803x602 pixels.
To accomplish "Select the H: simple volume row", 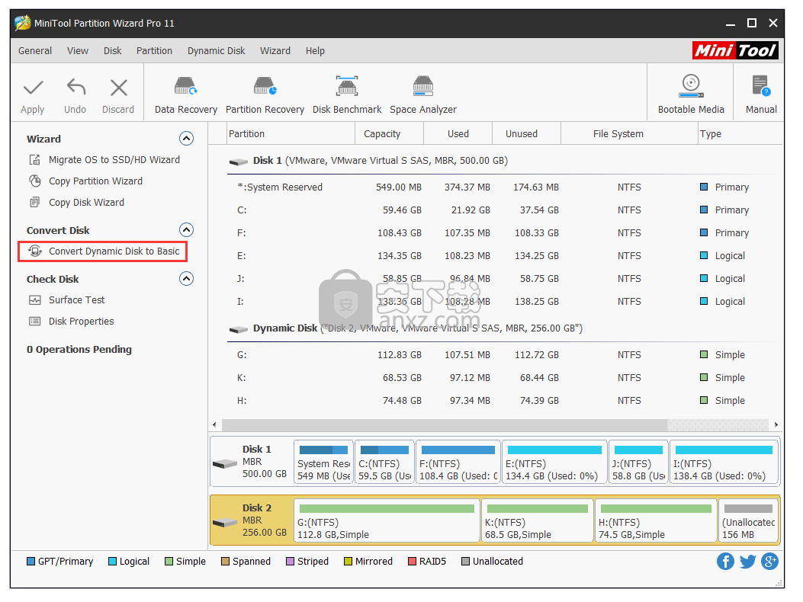I will (505, 400).
